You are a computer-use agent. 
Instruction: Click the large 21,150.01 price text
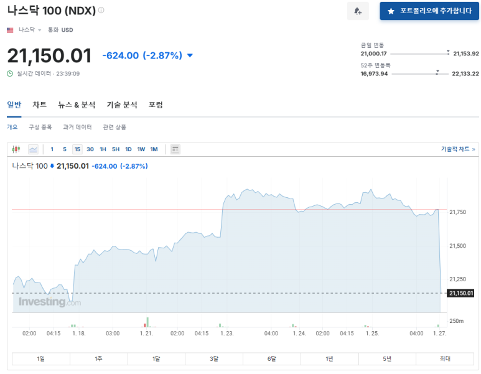[x=49, y=56]
